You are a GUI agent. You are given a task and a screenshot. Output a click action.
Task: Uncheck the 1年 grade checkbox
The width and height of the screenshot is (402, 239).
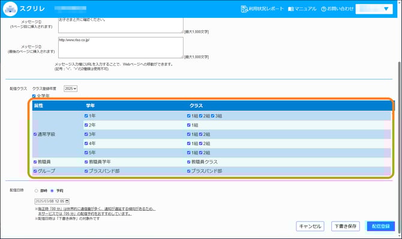click(x=86, y=116)
